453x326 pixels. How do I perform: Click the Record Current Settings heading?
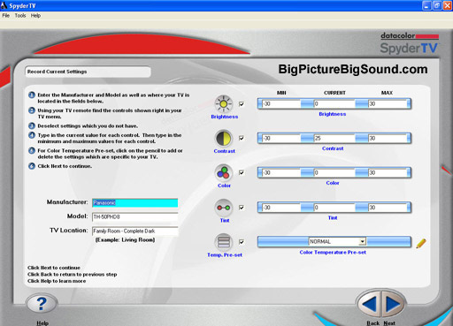coord(57,72)
